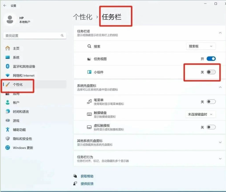
Task: Click the 获取帮助 link
Action: [87, 176]
